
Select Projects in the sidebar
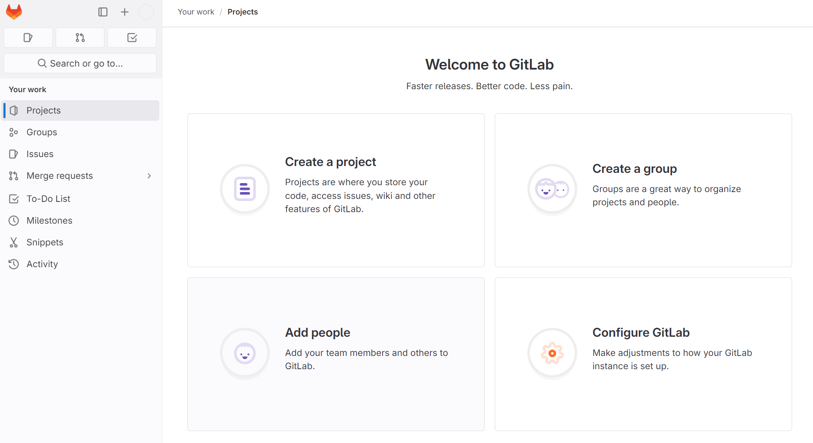pos(81,111)
